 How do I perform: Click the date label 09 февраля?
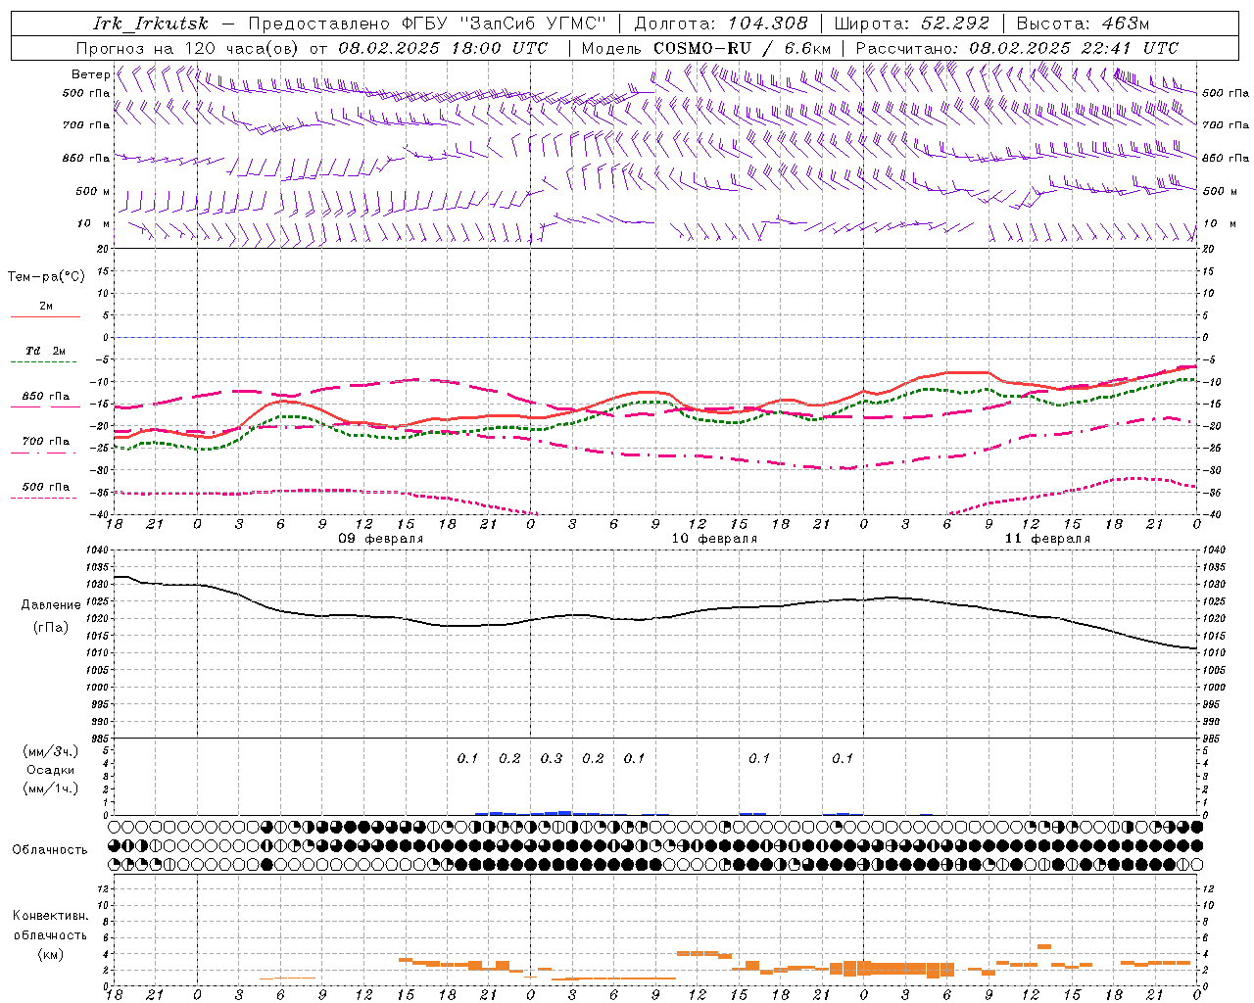tap(381, 539)
